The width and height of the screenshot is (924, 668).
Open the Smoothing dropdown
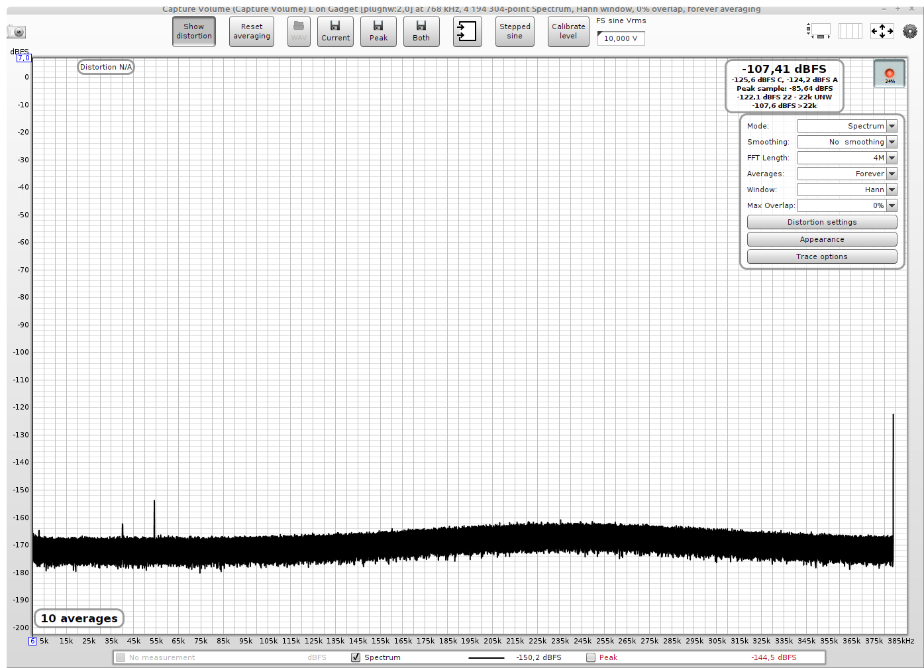point(847,142)
